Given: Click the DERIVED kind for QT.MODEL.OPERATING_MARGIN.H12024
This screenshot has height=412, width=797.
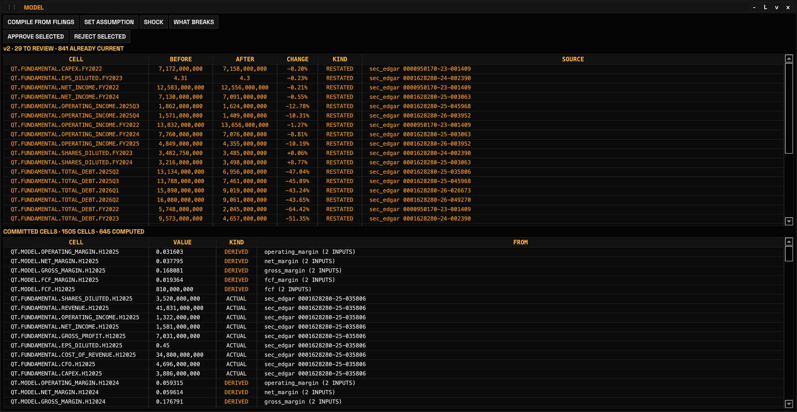Looking at the screenshot, I should [237, 383].
